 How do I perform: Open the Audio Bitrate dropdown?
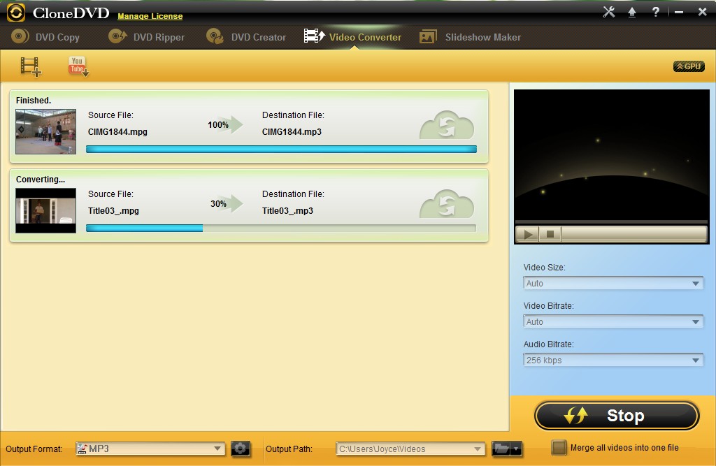613,360
